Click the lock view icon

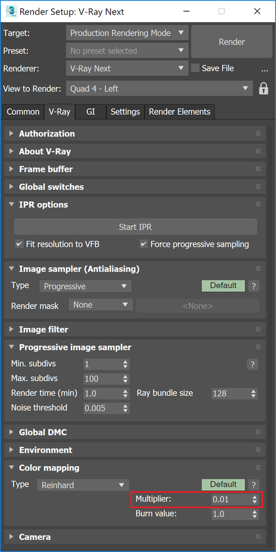point(264,89)
